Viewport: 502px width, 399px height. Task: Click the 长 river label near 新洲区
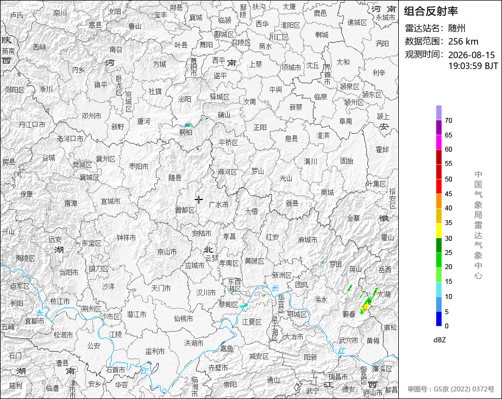point(275,288)
